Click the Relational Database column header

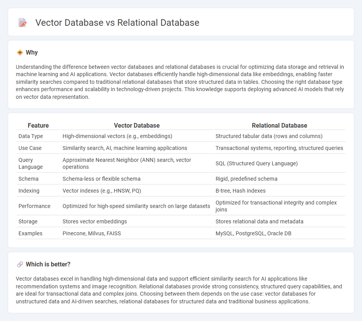[279, 125]
